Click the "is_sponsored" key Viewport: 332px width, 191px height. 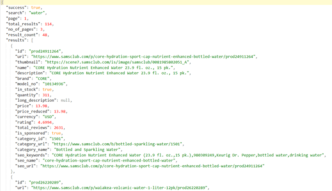31,133
